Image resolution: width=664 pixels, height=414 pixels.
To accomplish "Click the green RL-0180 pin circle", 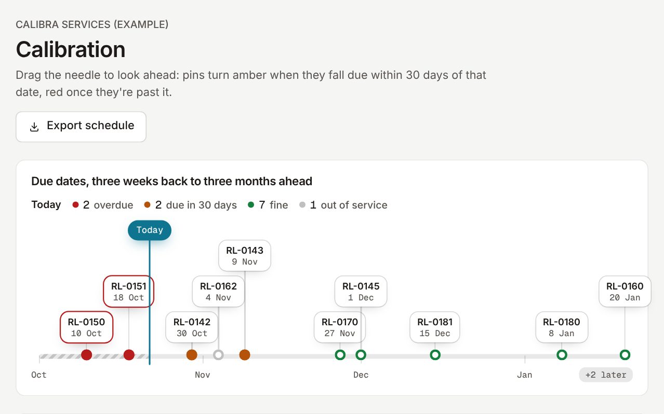I will click(562, 355).
